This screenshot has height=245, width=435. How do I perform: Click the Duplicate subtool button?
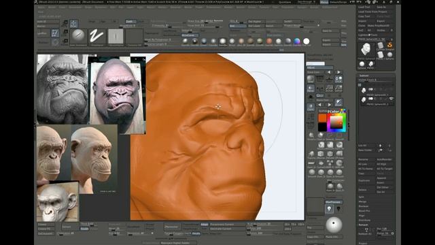point(364,180)
